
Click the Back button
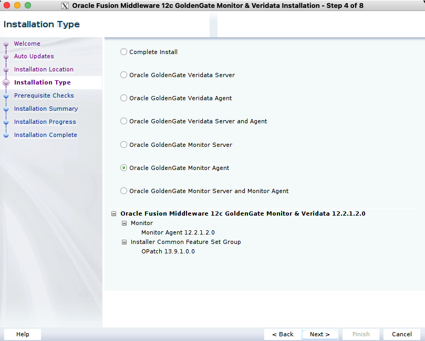(x=283, y=334)
